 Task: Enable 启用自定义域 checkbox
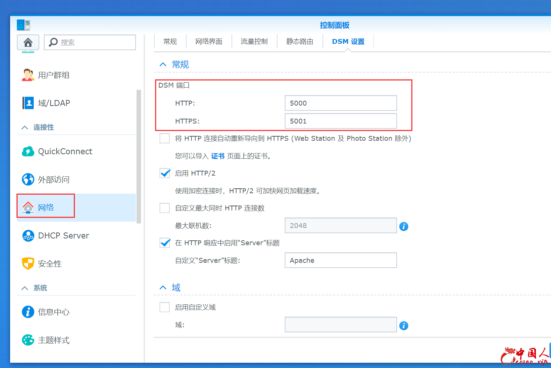[x=165, y=307]
